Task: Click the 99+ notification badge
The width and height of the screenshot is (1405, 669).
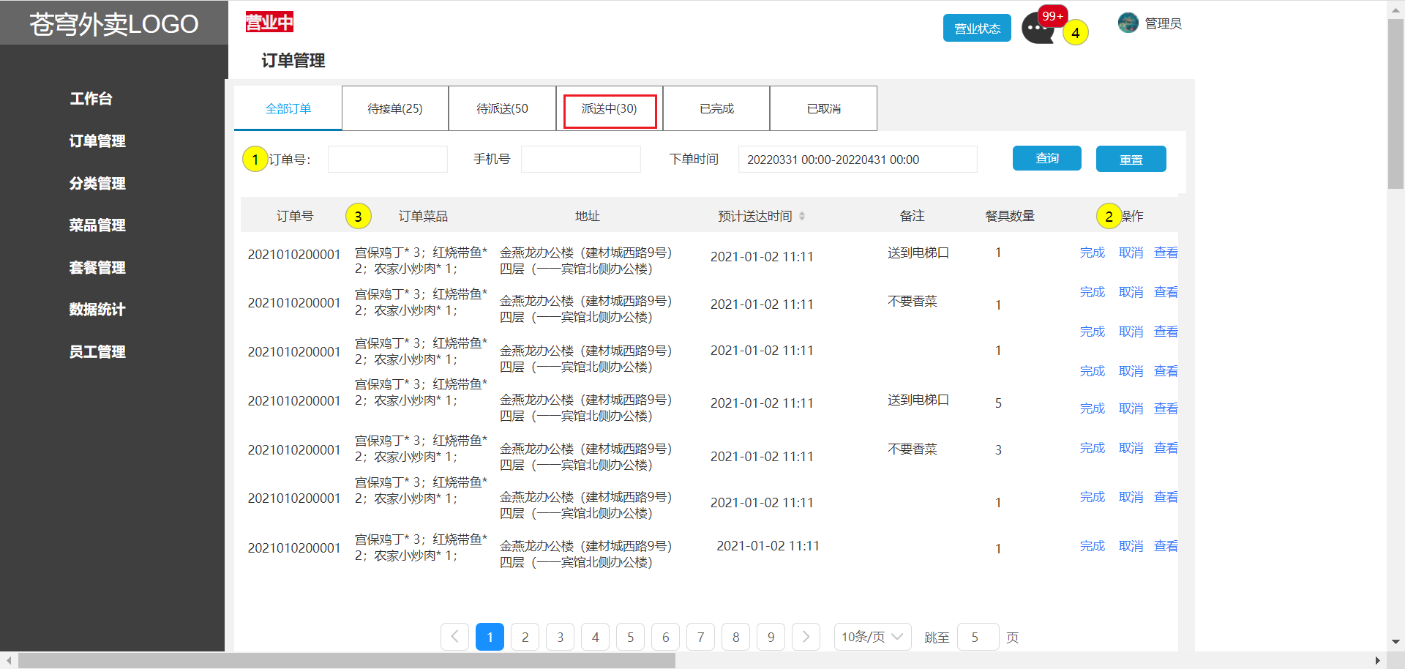Action: click(1053, 16)
